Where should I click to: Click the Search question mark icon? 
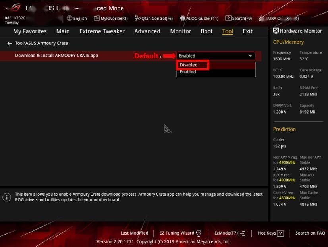coord(228,18)
